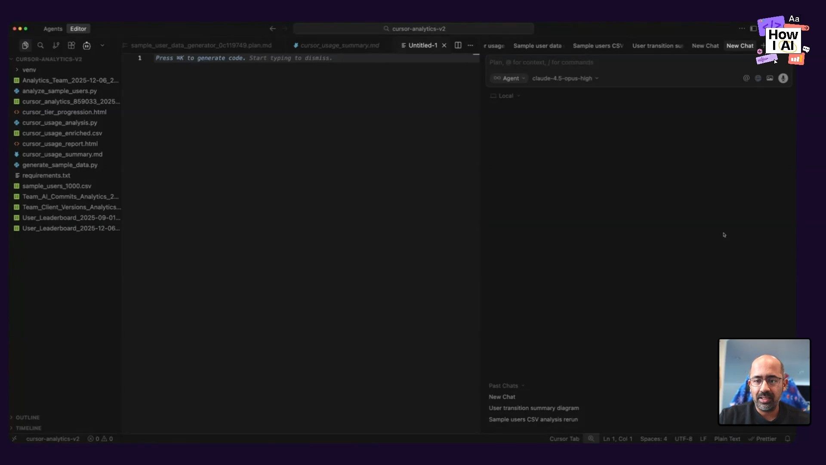The height and width of the screenshot is (465, 826).
Task: Open claude-4.5-opus-high model dropdown
Action: (x=565, y=78)
